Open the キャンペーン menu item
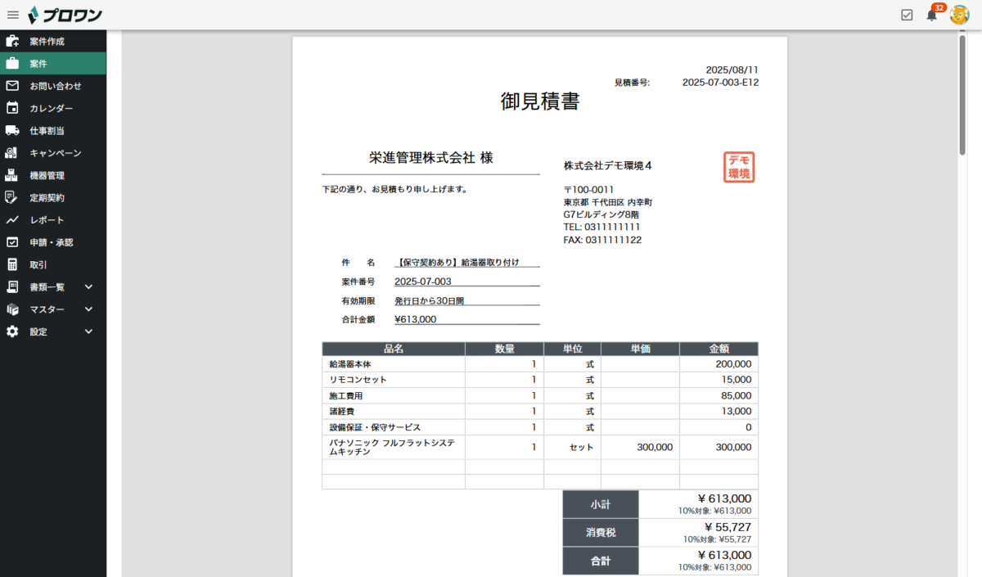This screenshot has width=982, height=577. coord(55,153)
